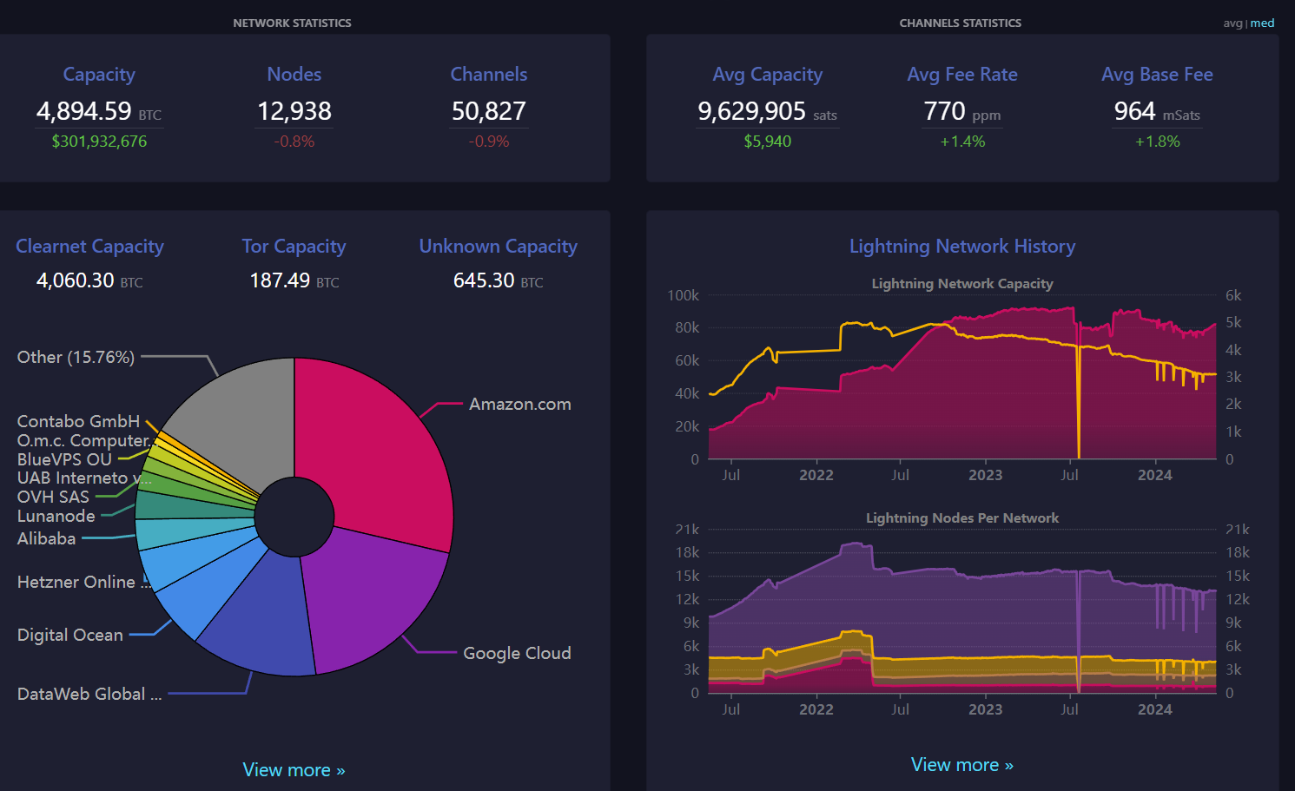The image size is (1295, 791).
Task: Click the Avg Base Fee value 964 mSats
Action: click(1157, 111)
